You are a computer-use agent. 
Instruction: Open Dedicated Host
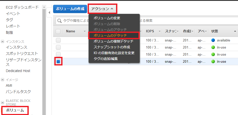coord(18,71)
